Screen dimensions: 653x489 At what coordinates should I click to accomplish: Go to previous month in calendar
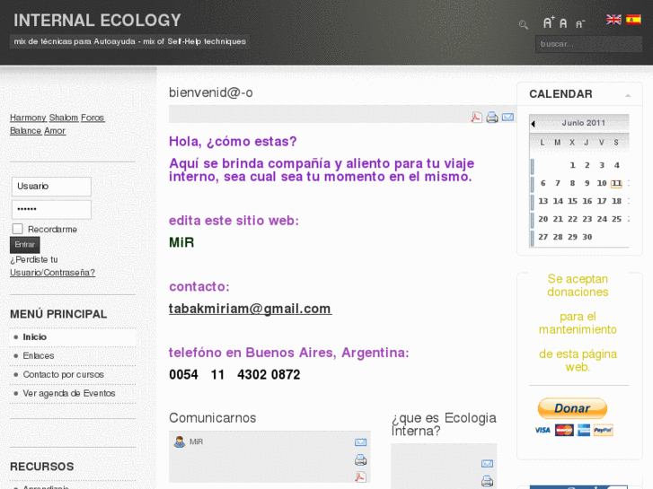[533, 124]
